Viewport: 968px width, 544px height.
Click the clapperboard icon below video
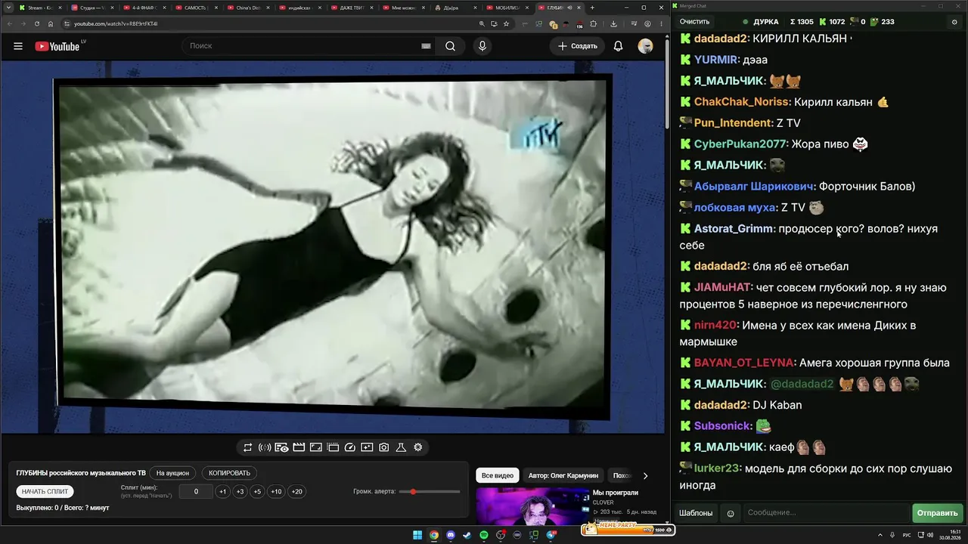pyautogui.click(x=299, y=447)
